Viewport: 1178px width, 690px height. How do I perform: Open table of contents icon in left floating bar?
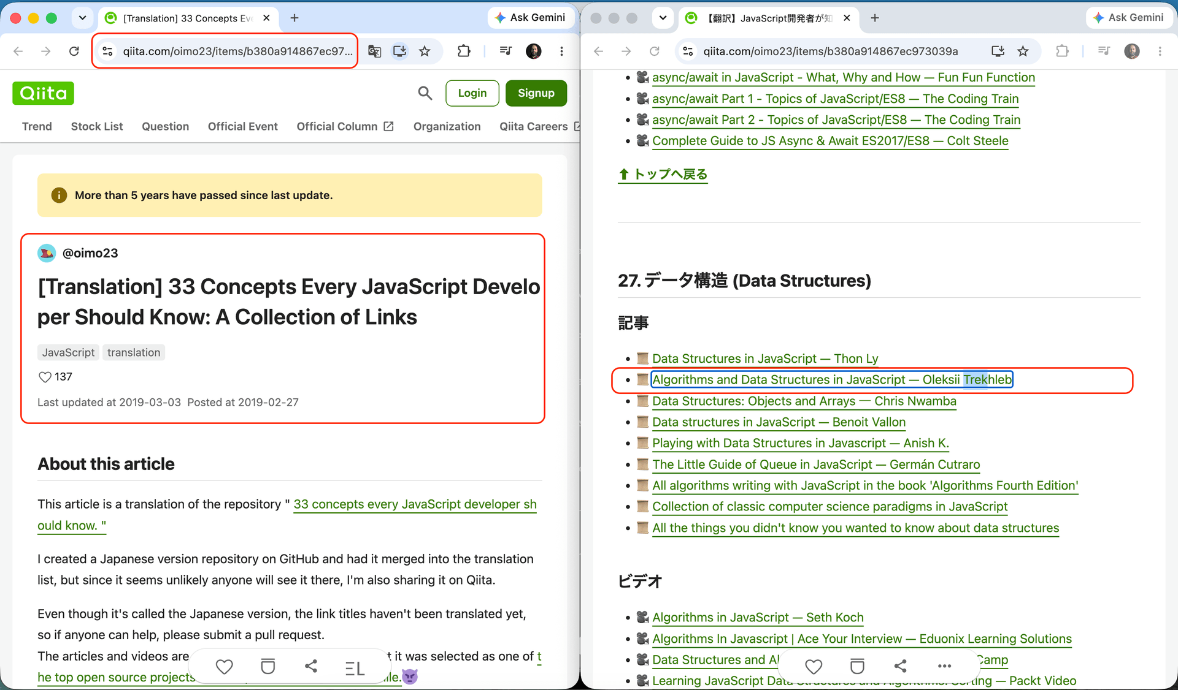pos(355,668)
